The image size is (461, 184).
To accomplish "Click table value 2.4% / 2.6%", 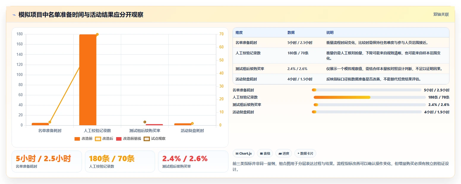I will [x=297, y=69].
